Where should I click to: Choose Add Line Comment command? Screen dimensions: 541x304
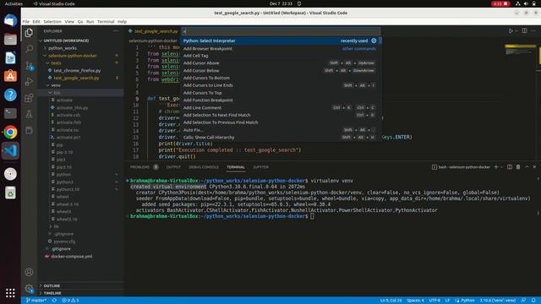point(281,107)
